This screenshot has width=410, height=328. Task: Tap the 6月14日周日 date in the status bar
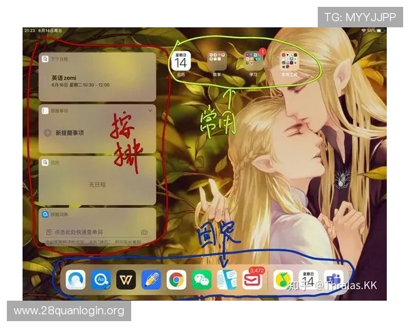pyautogui.click(x=50, y=31)
